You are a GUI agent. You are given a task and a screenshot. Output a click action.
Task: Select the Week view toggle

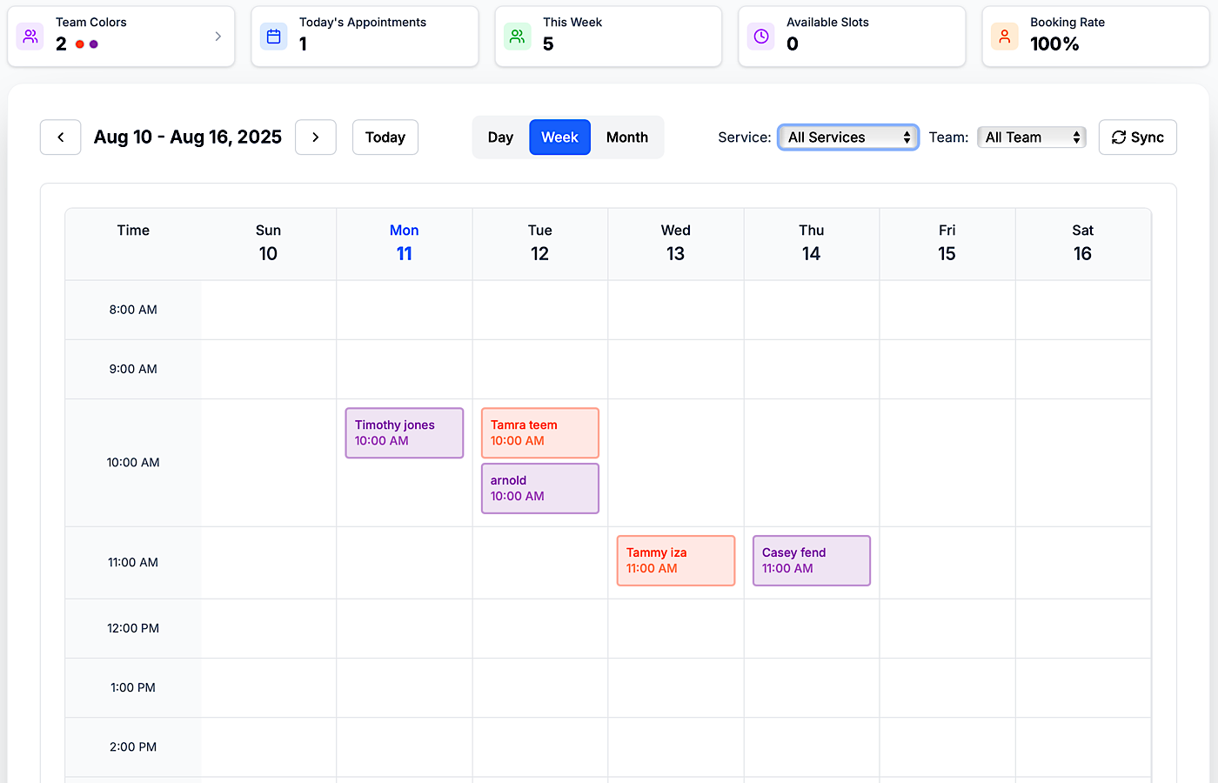559,137
